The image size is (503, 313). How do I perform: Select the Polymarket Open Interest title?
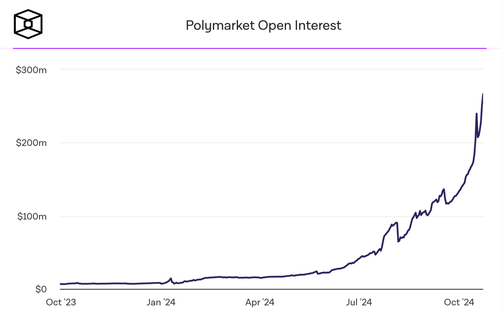click(263, 25)
